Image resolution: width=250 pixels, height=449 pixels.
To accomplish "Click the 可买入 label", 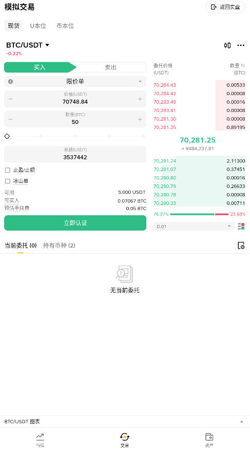I will click(12, 200).
